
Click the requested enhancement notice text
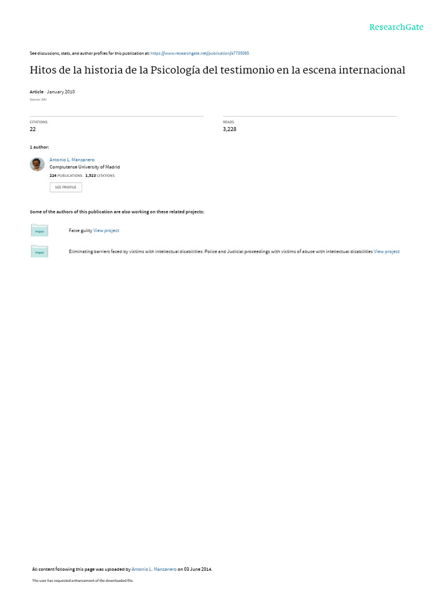[x=82, y=581]
